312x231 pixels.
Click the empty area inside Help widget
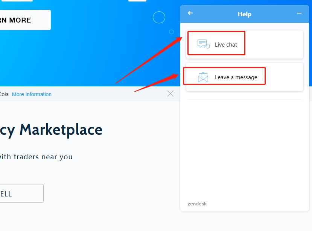(x=245, y=150)
